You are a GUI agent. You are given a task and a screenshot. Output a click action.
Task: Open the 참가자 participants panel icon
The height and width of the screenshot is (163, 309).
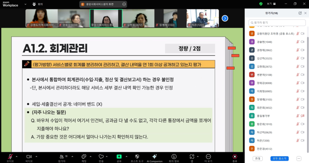[x=61, y=156]
